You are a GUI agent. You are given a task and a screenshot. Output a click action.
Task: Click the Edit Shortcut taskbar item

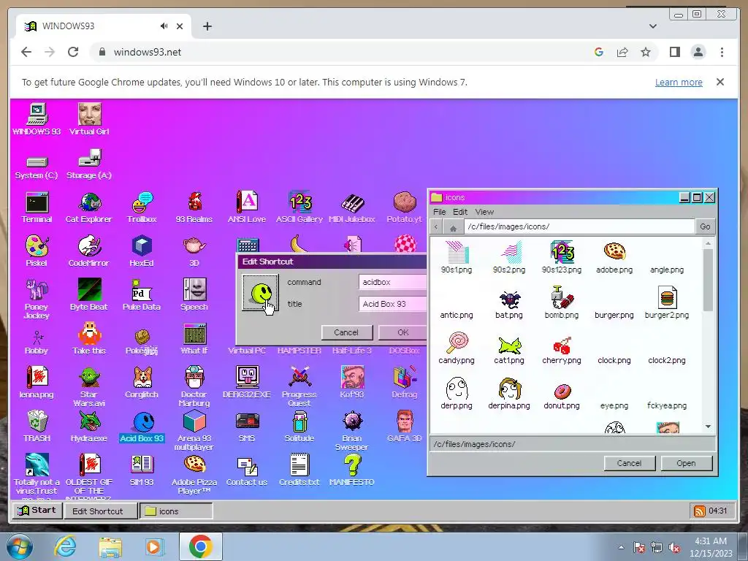click(101, 511)
